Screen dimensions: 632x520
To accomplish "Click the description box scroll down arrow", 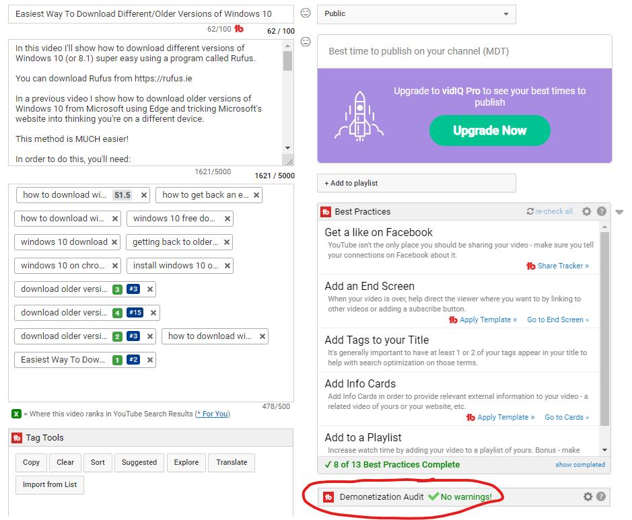I will (x=287, y=148).
